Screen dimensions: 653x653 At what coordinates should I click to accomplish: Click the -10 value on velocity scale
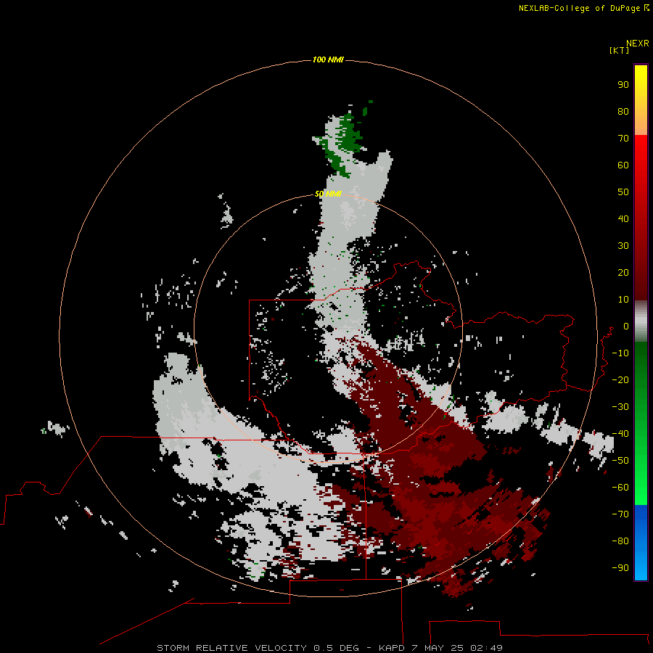tap(620, 353)
